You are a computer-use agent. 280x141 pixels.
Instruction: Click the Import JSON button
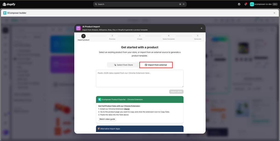(x=176, y=92)
